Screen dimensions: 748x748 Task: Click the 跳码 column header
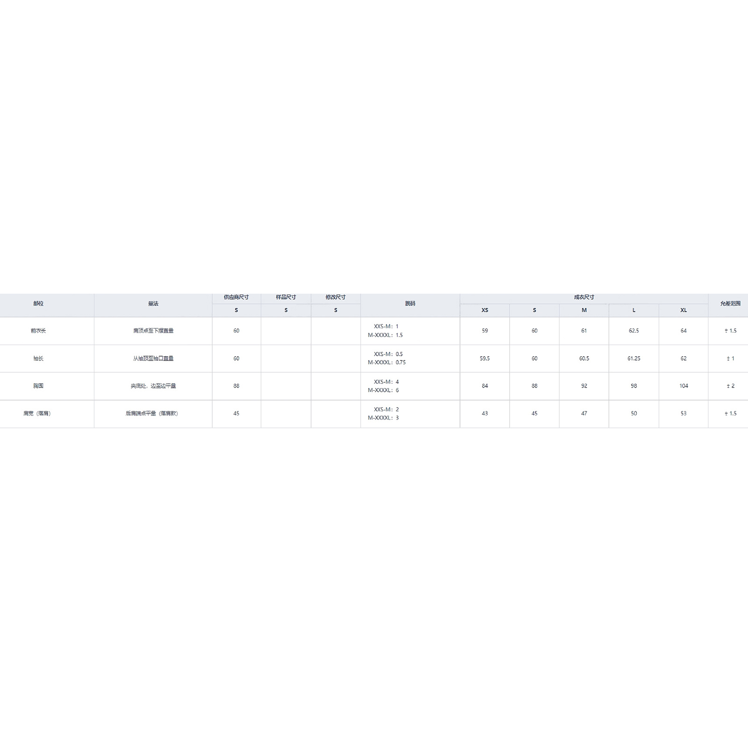tap(410, 303)
